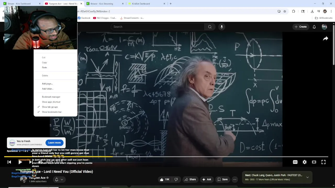Close the KickBot Dashboard tab
335x188 pixels.
[x=165, y=4]
